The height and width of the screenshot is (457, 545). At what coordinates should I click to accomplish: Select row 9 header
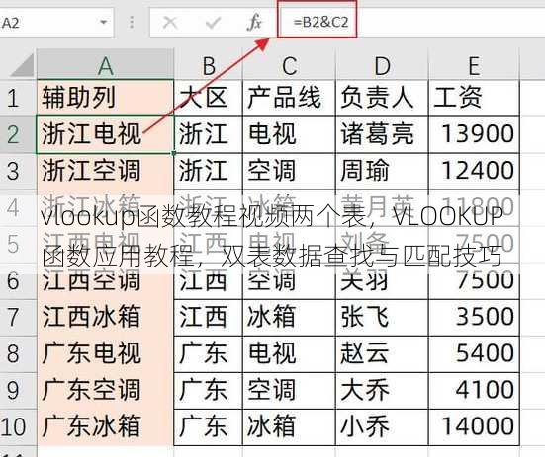[18, 391]
